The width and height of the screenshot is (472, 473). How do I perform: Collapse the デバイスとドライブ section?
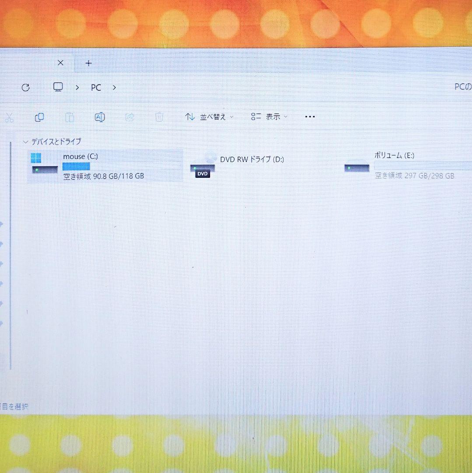coord(26,141)
